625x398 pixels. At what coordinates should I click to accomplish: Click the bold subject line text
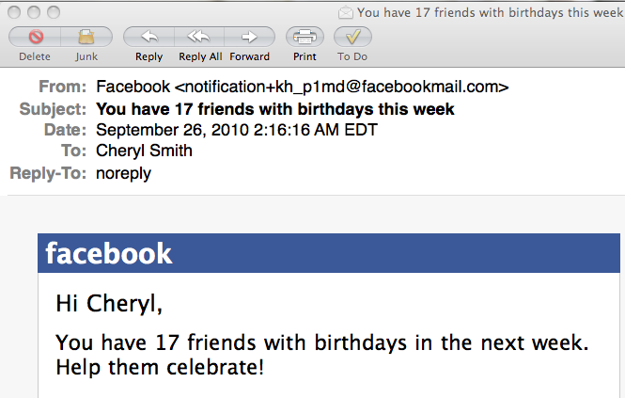(275, 108)
